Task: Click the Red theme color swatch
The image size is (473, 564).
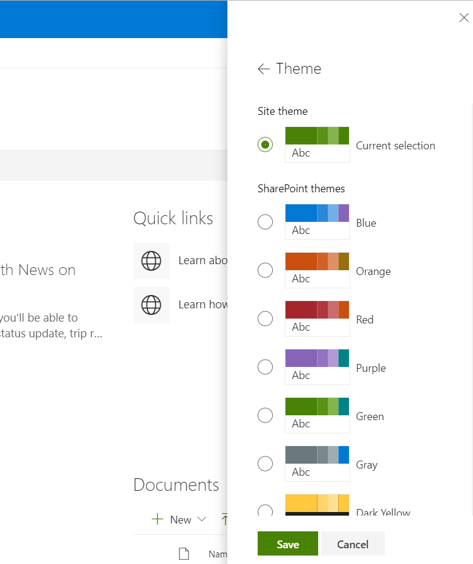Action: pyautogui.click(x=317, y=319)
